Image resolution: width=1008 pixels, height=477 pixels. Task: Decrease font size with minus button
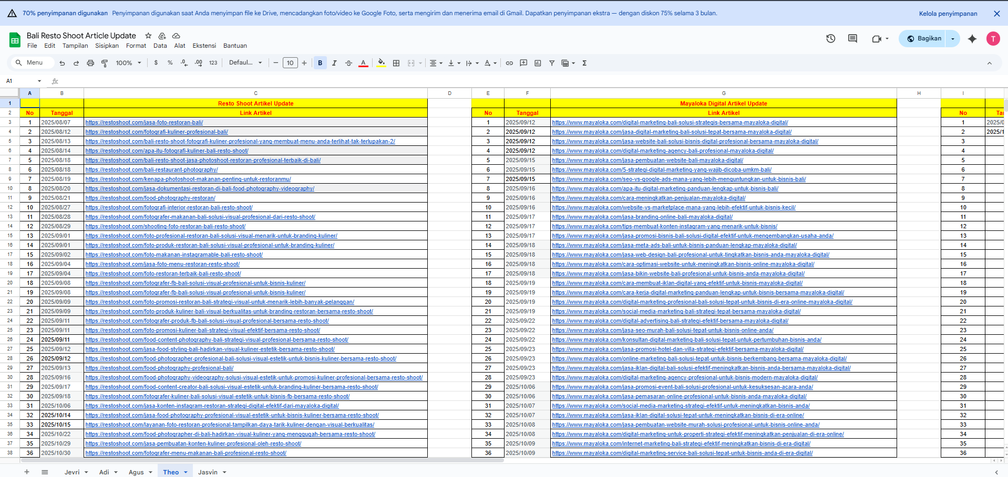(276, 63)
